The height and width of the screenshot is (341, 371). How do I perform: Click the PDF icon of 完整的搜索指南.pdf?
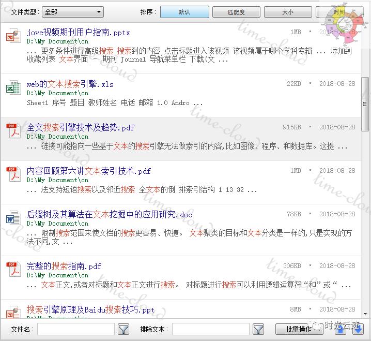pyautogui.click(x=13, y=270)
